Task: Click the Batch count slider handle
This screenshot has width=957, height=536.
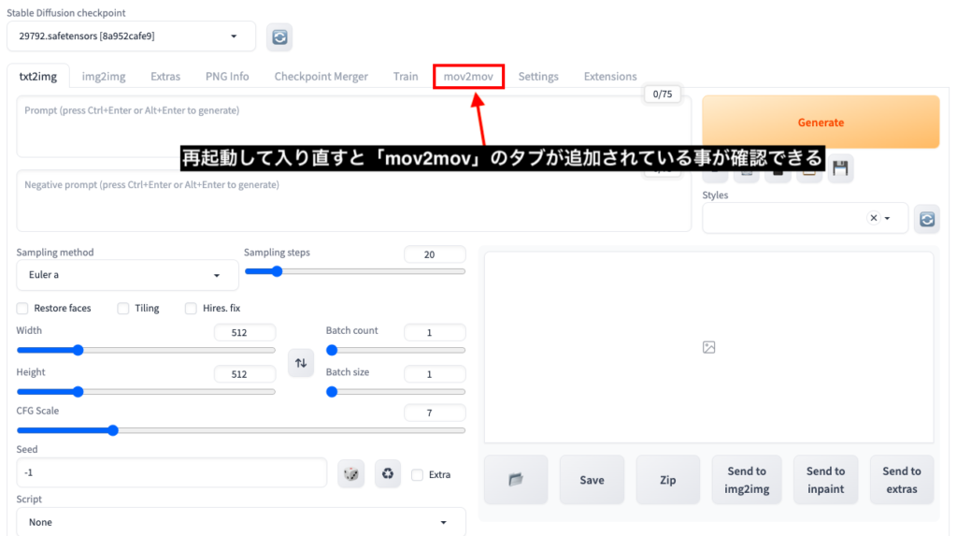Action: [332, 350]
